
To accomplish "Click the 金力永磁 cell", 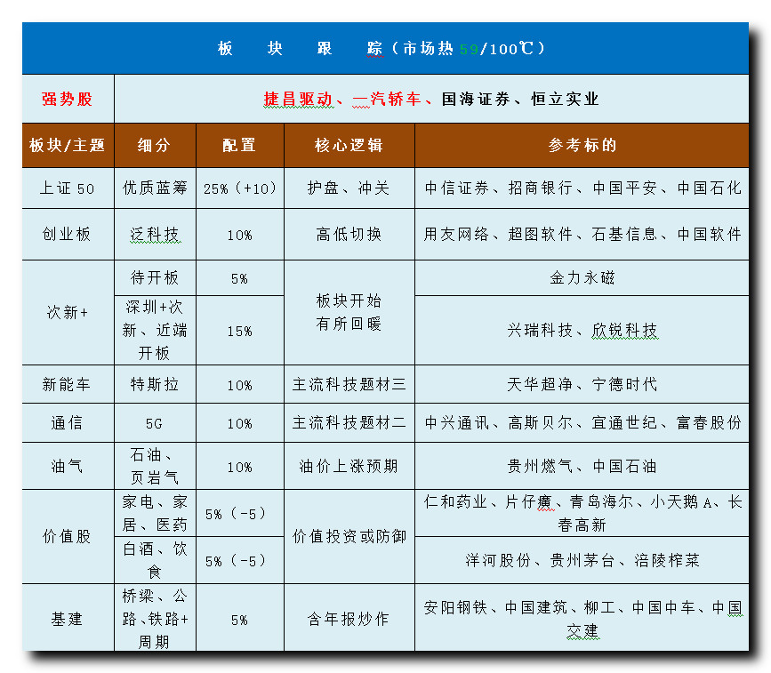I will pos(582,278).
